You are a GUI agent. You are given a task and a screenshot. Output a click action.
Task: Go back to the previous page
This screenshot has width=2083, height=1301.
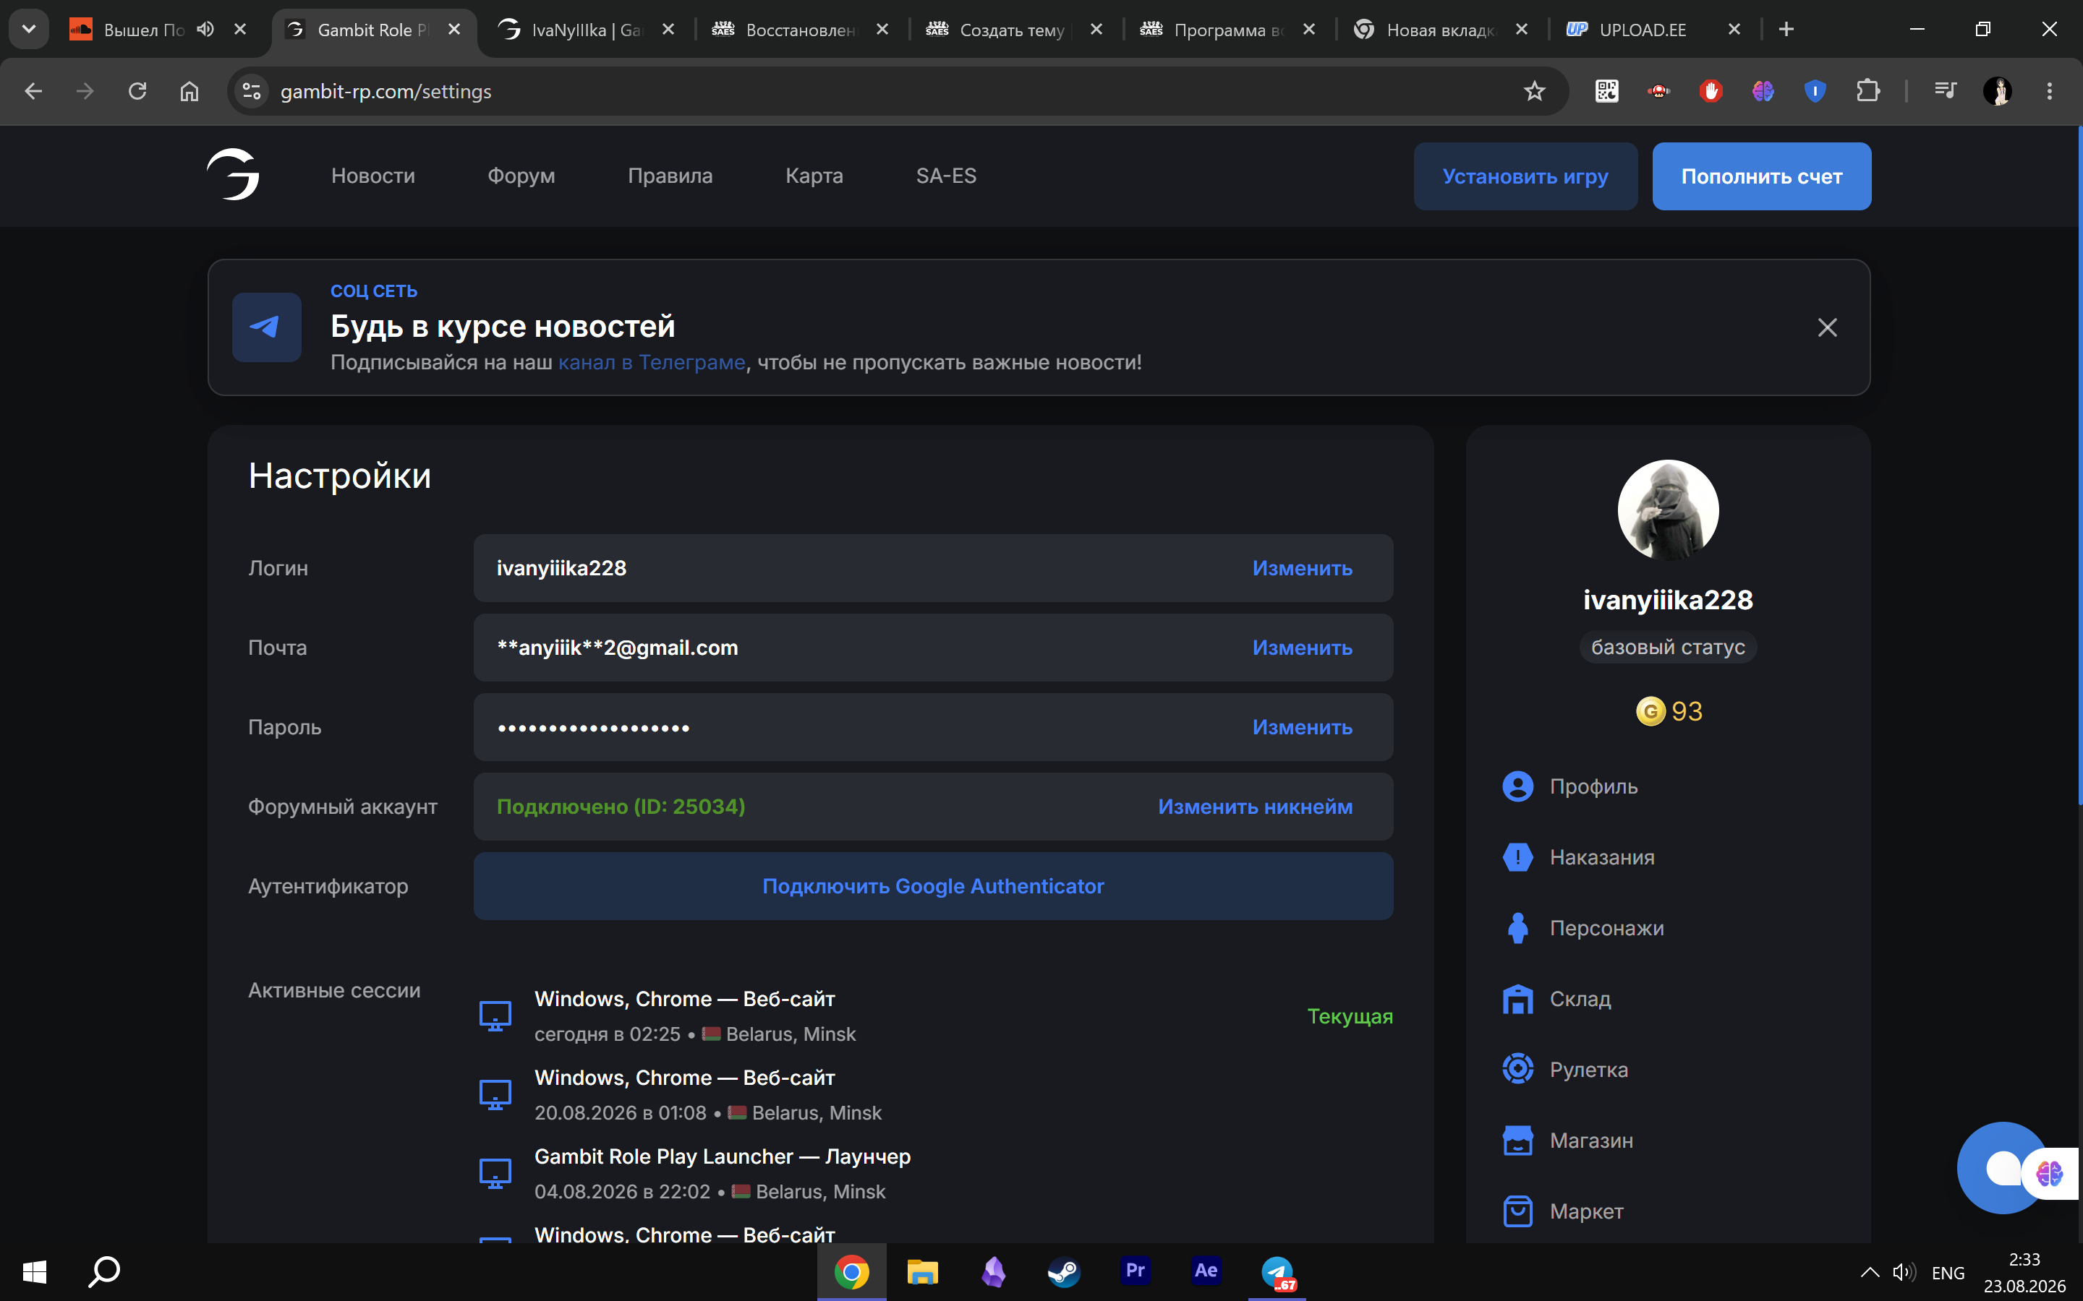[33, 91]
